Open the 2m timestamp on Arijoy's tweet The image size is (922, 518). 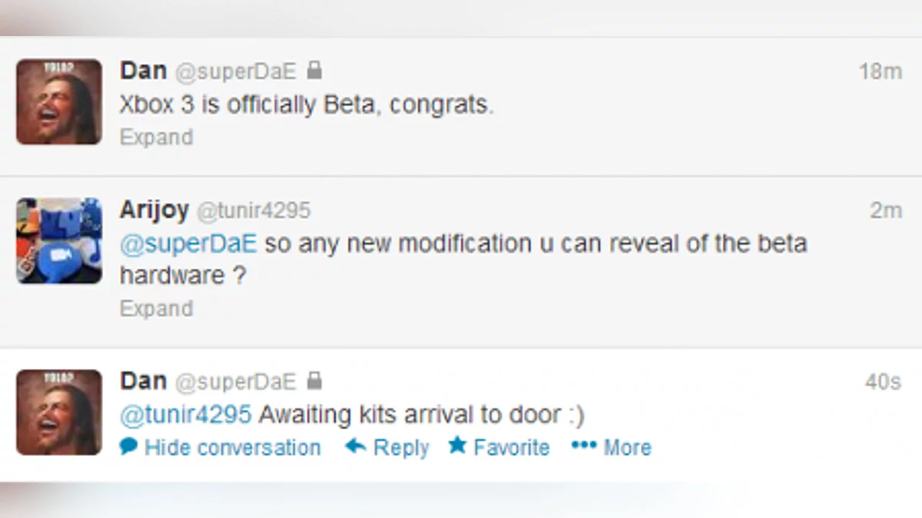(885, 211)
